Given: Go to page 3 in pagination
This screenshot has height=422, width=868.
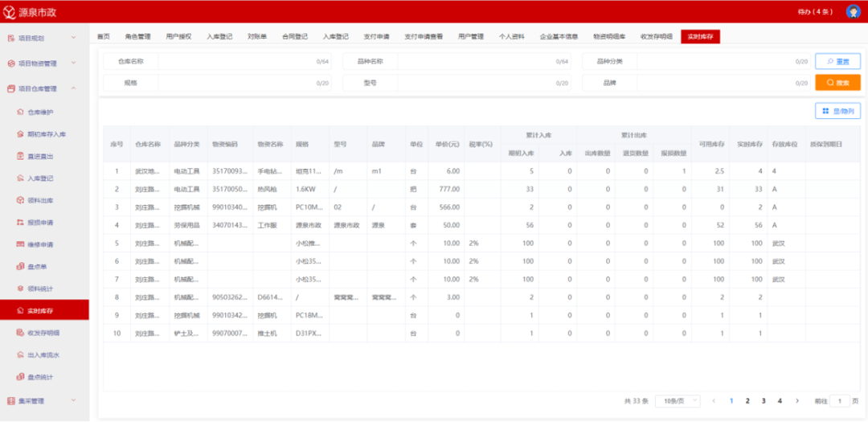Looking at the screenshot, I should point(764,400).
